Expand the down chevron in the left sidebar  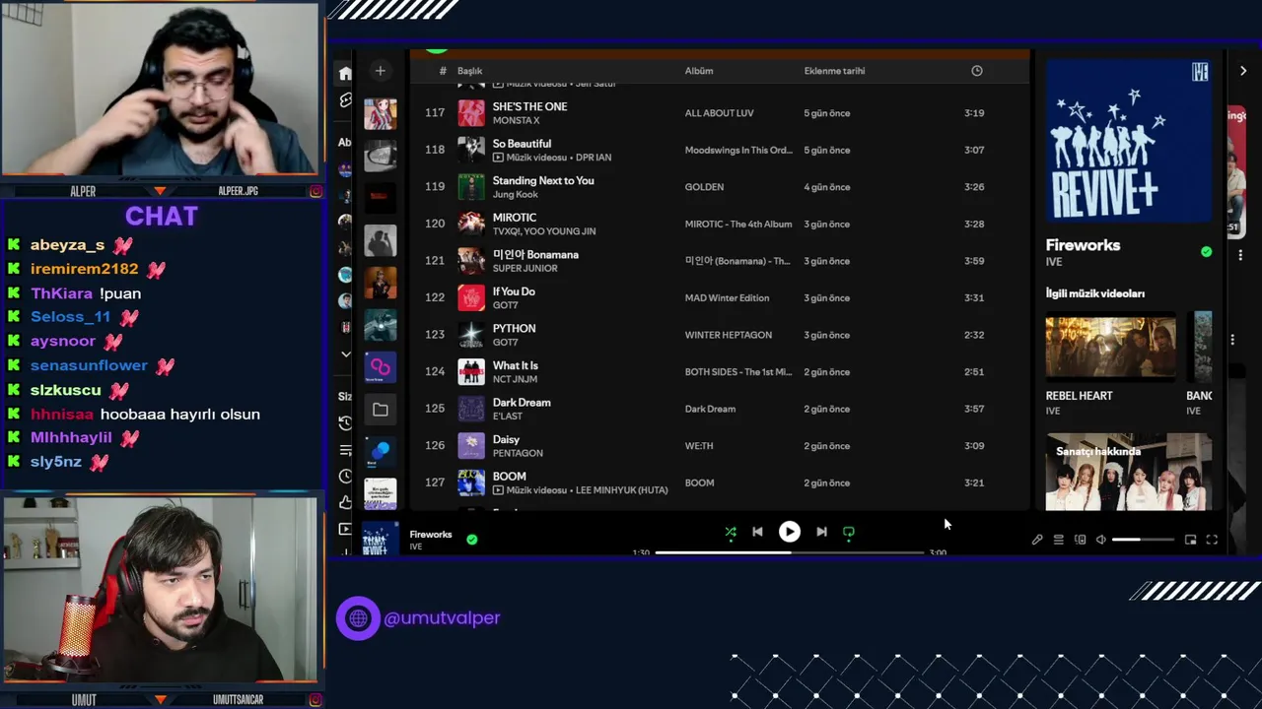tap(345, 354)
